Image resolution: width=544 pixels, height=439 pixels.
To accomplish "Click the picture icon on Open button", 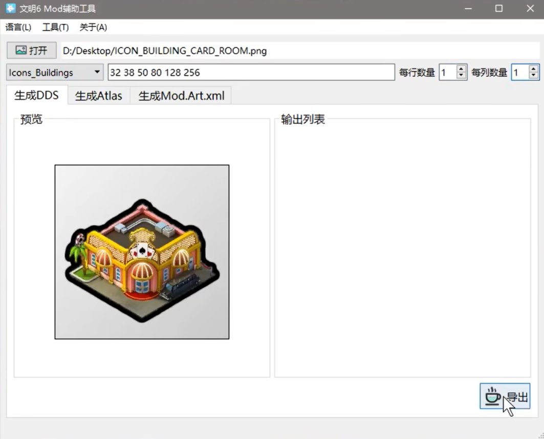I will [x=21, y=50].
